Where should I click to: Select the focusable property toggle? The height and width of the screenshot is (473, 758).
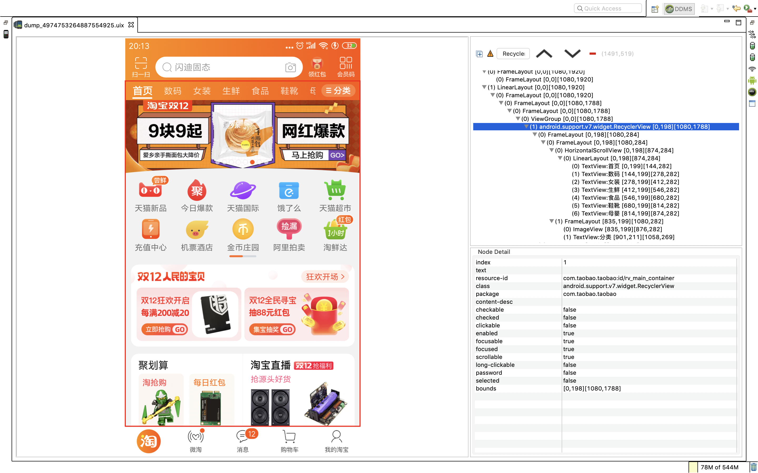(x=569, y=341)
